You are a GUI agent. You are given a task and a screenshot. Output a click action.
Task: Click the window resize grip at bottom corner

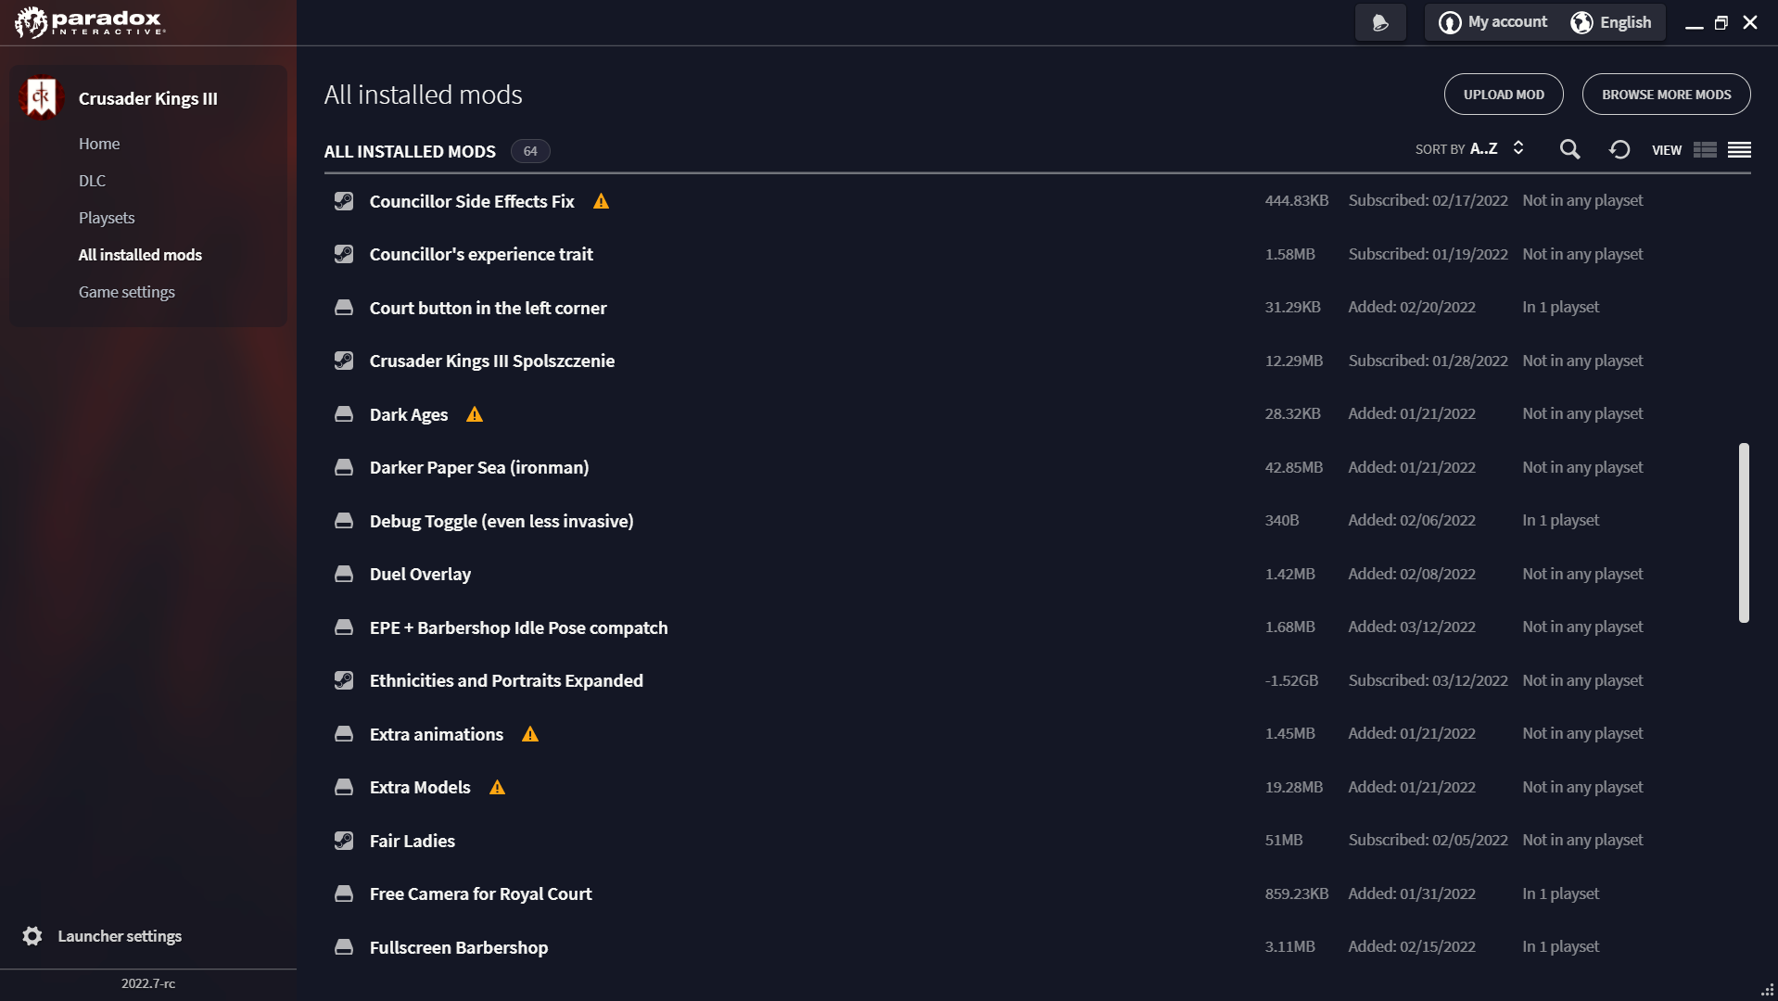coord(1767,990)
